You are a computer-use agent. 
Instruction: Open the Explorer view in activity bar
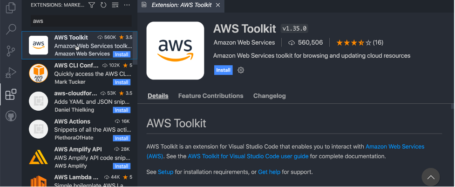10,9
